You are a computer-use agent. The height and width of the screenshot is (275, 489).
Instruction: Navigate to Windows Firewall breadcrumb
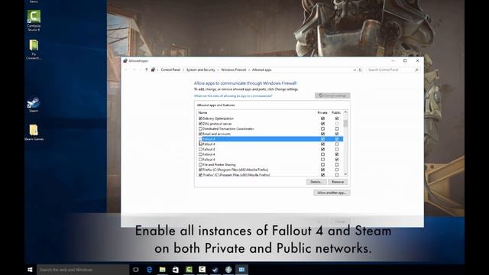234,70
